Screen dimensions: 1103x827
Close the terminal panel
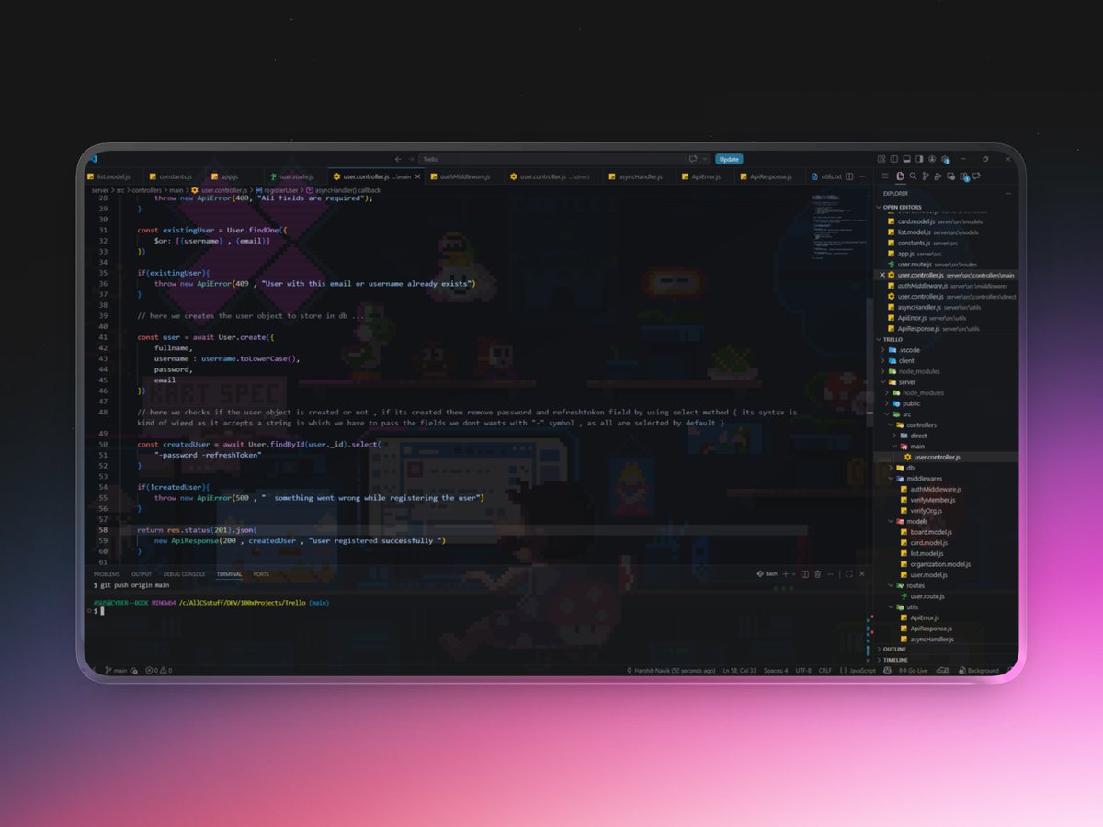pyautogui.click(x=862, y=574)
